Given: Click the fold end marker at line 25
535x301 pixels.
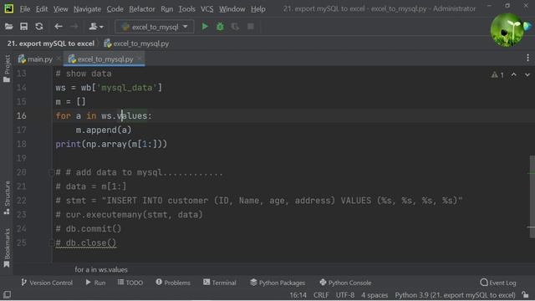Looking at the screenshot, I should pyautogui.click(x=52, y=242).
